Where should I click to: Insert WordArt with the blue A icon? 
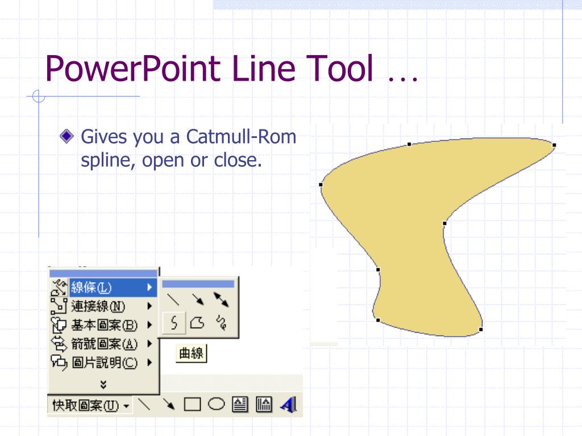tap(288, 404)
